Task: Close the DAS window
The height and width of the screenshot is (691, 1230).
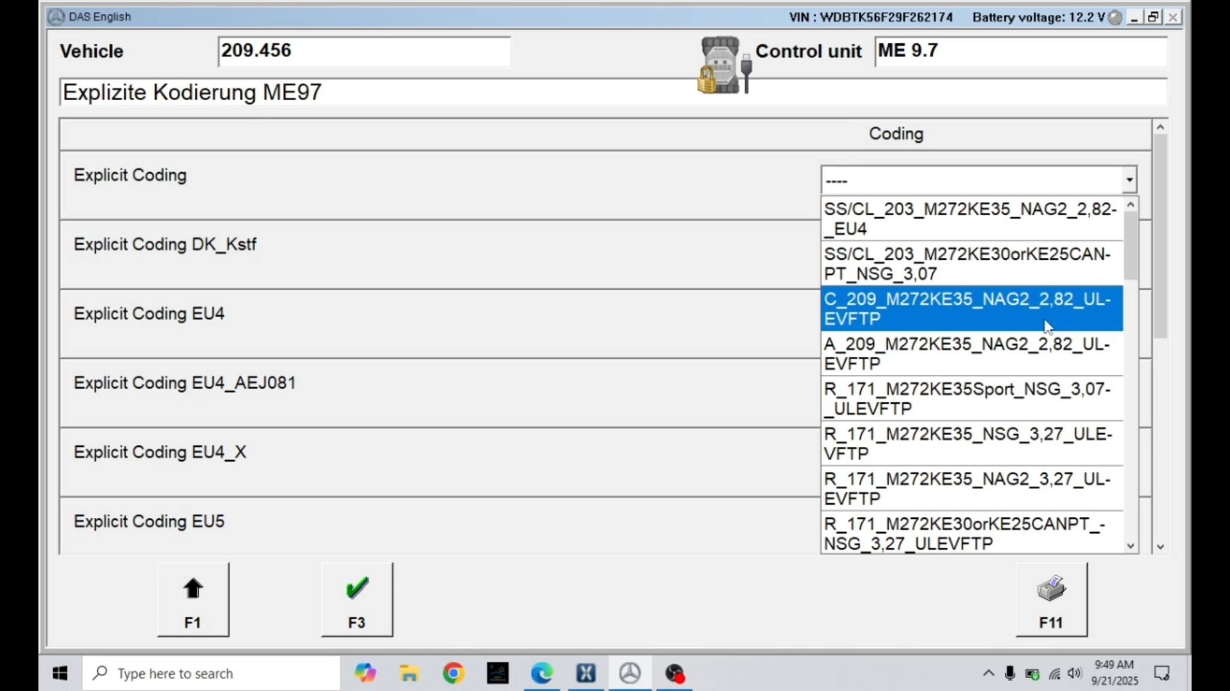Action: [x=1172, y=17]
